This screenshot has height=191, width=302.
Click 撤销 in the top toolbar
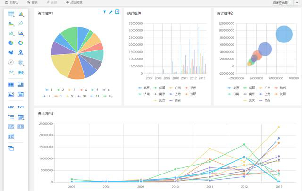[x=32, y=2]
